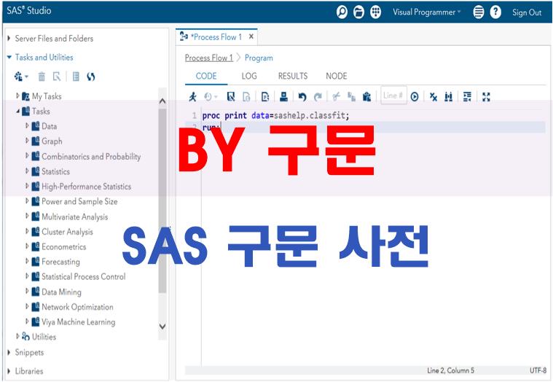Expand the Data task folder
This screenshot has height=382, width=553.
pyautogui.click(x=27, y=126)
